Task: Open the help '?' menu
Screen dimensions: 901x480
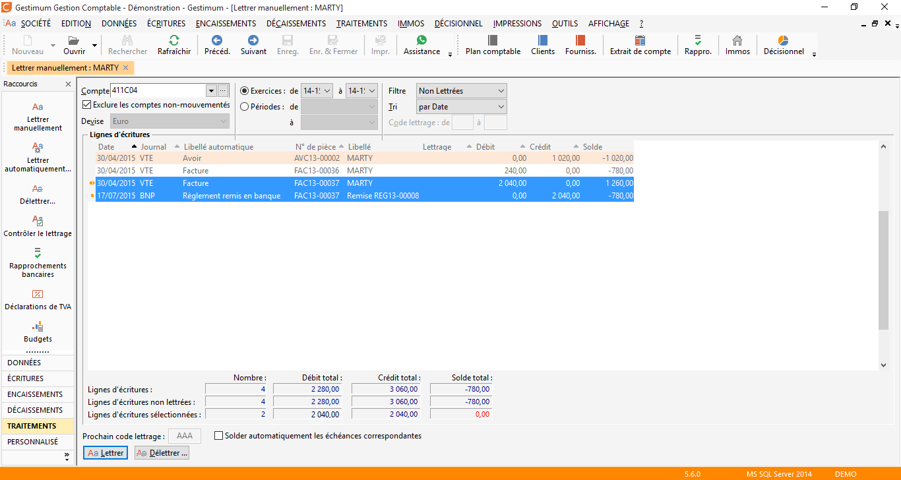Action: (x=641, y=23)
